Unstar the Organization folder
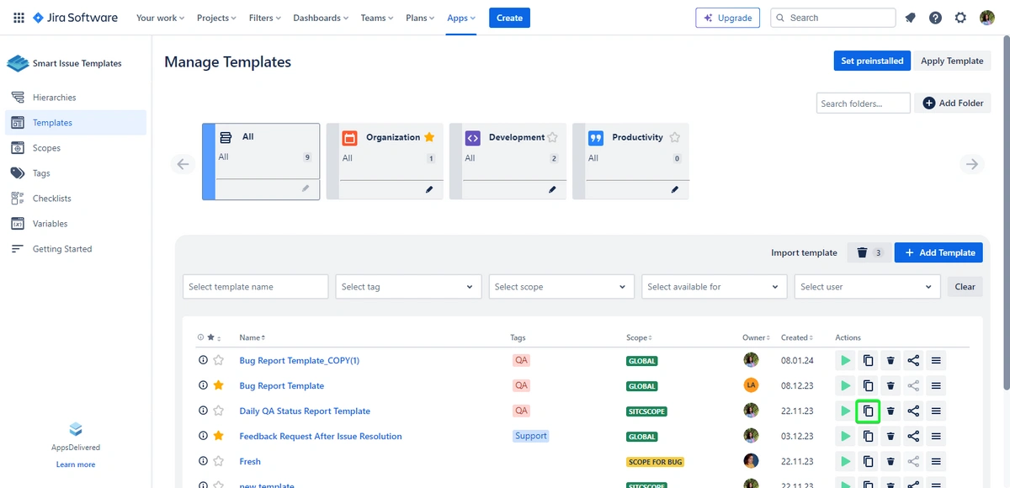The height and width of the screenshot is (488, 1010). tap(429, 137)
